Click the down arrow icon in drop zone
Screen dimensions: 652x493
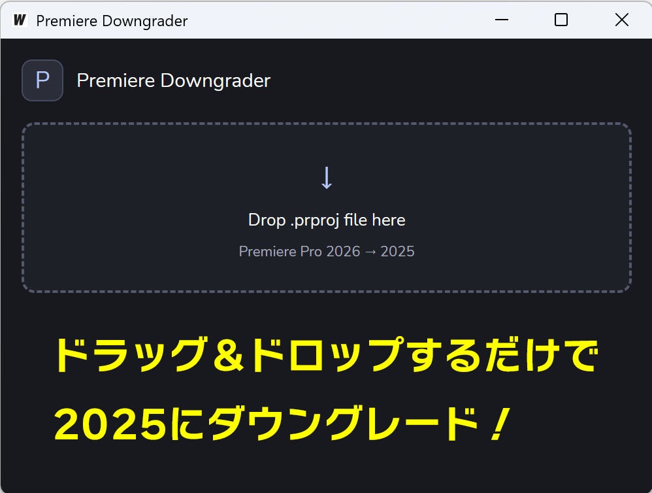point(327,178)
